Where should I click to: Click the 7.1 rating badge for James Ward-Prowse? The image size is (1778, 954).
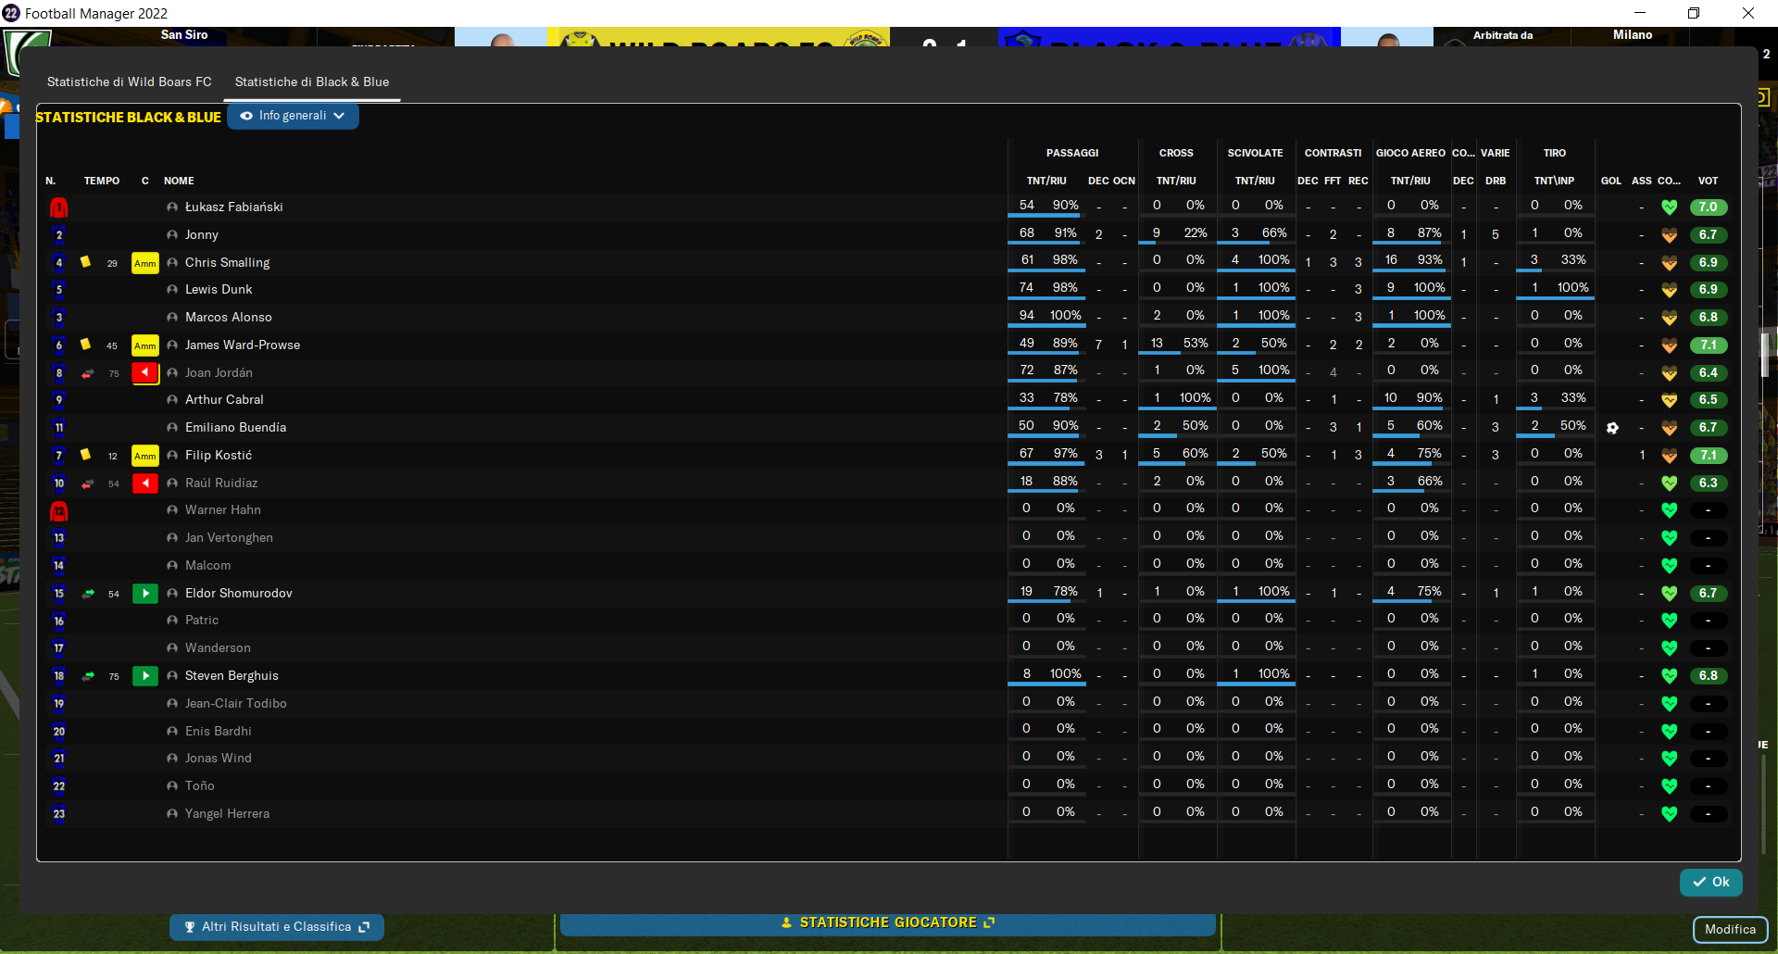(1708, 345)
